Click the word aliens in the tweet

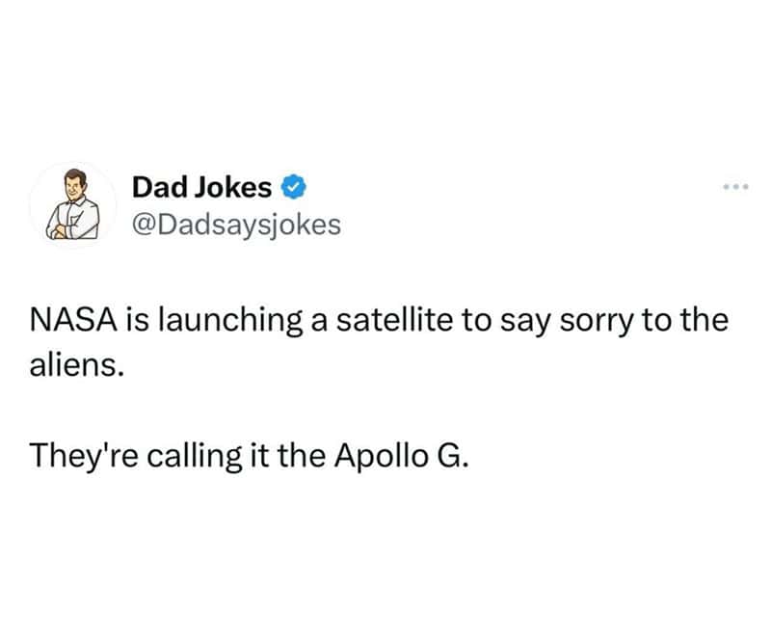(x=73, y=365)
